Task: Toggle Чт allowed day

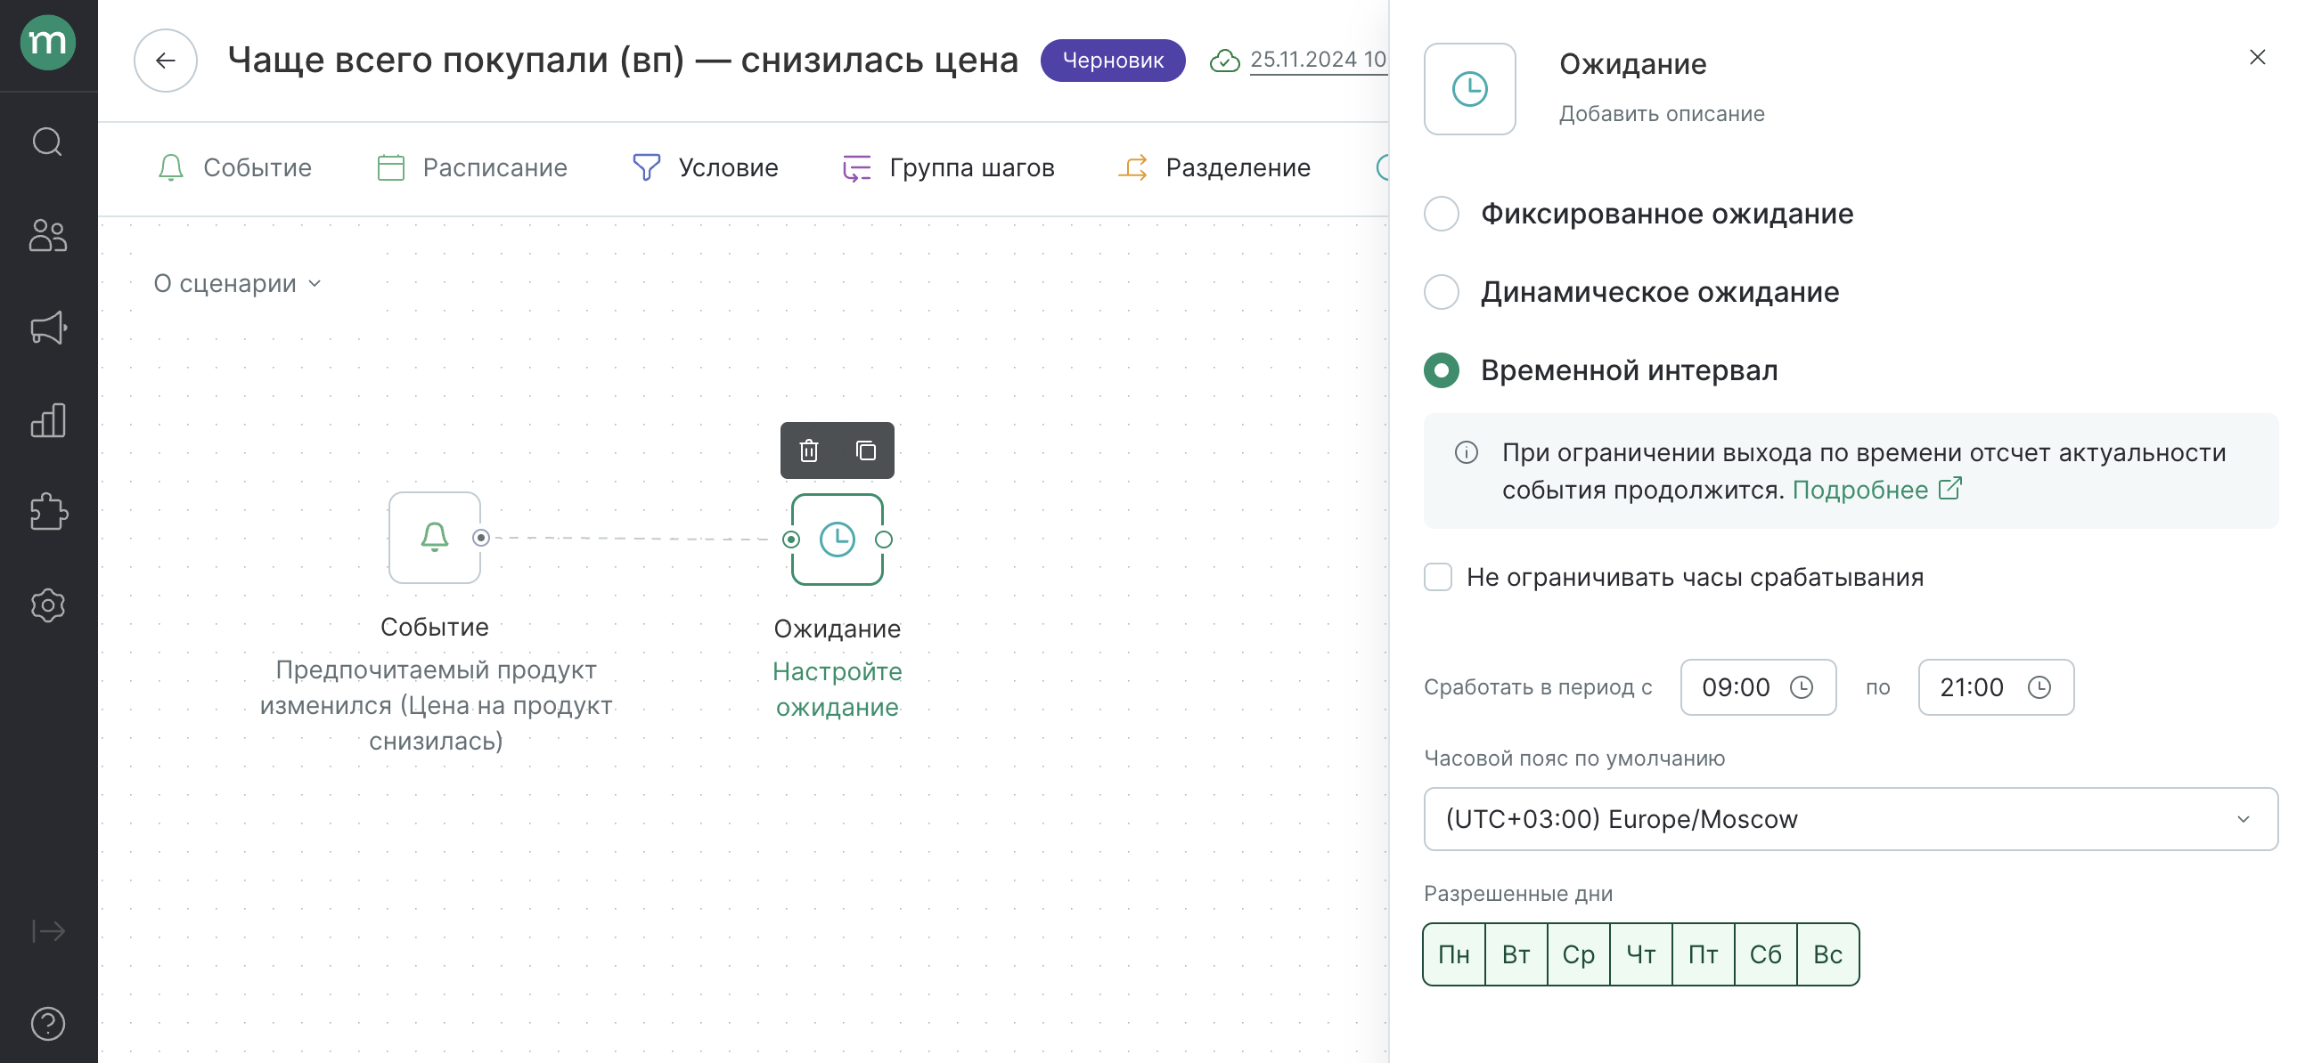Action: pyautogui.click(x=1641, y=954)
